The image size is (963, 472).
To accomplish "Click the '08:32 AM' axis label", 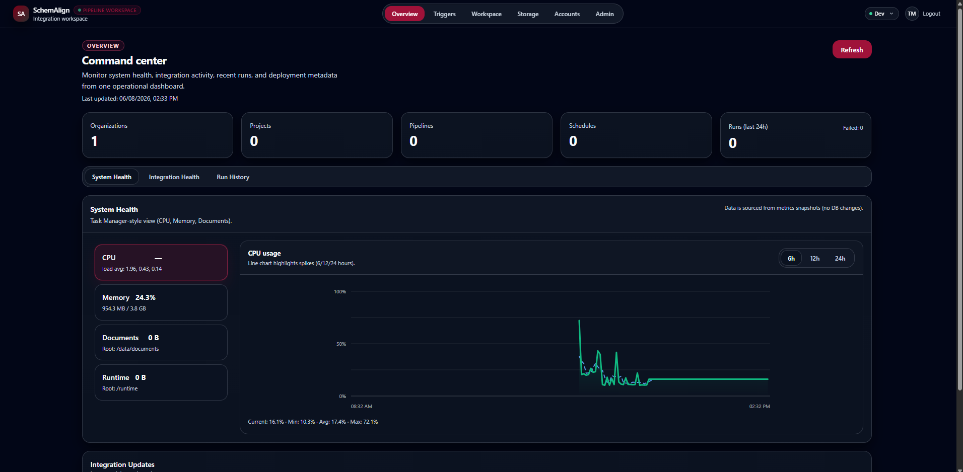I will [x=362, y=406].
